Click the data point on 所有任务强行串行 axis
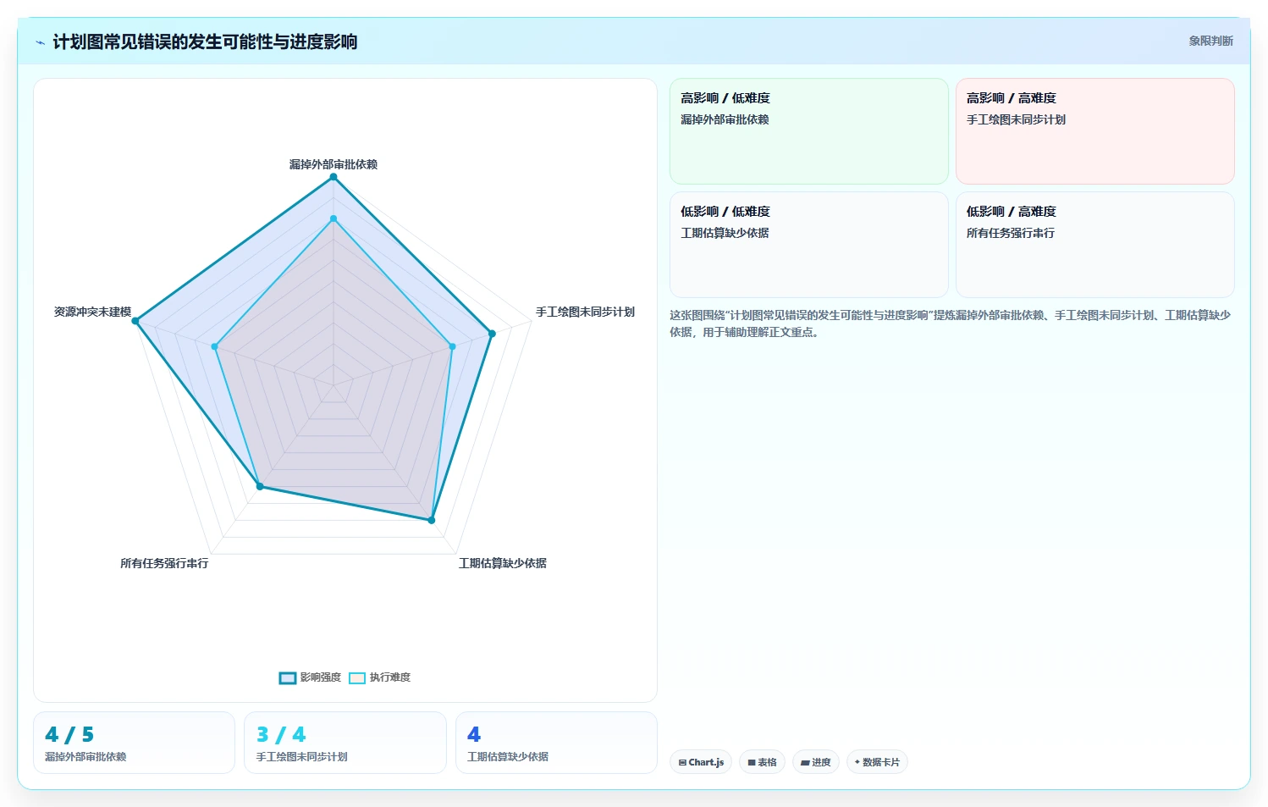The height and width of the screenshot is (807, 1268). coord(260,487)
